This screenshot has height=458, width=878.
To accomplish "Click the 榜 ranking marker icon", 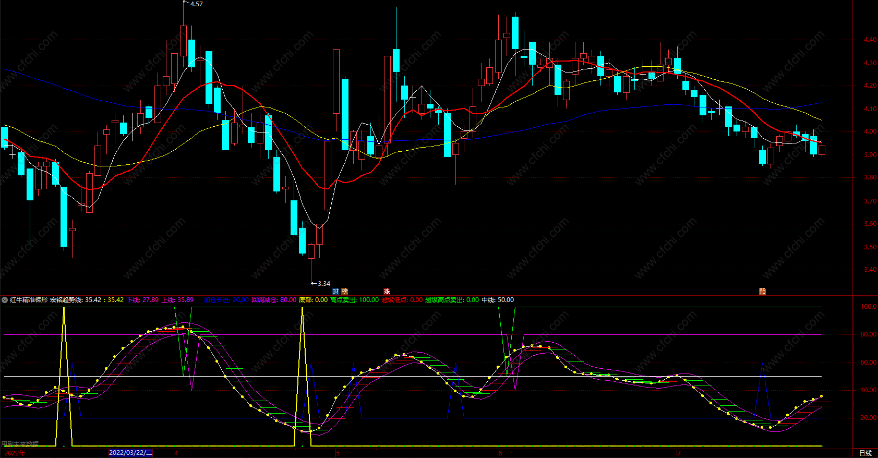I will point(344,292).
